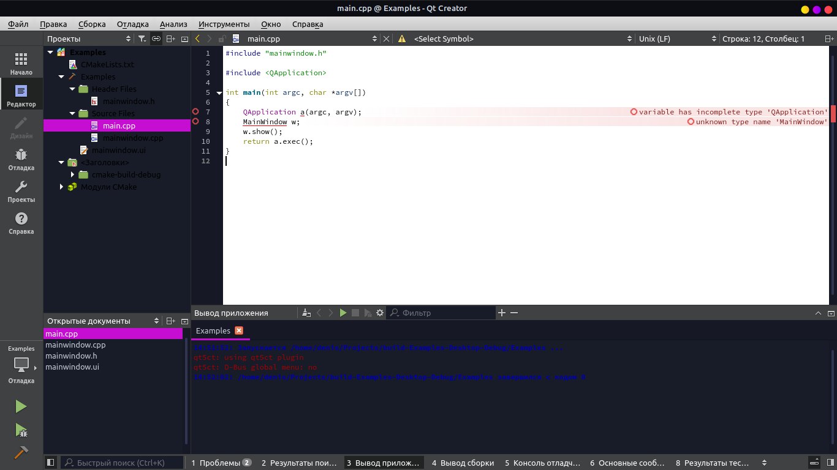Click the warning triangle icon in editor toolbar

tap(402, 39)
